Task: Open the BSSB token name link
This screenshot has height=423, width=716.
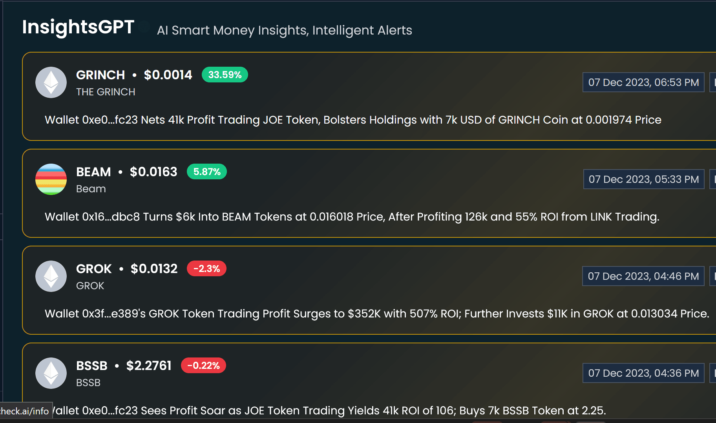Action: coord(92,365)
